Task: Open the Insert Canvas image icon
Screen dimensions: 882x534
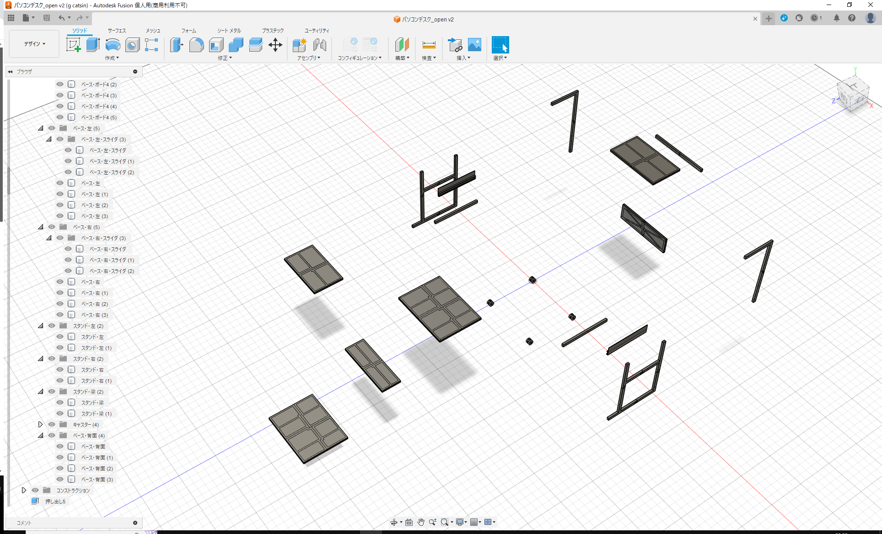Action: (x=474, y=45)
